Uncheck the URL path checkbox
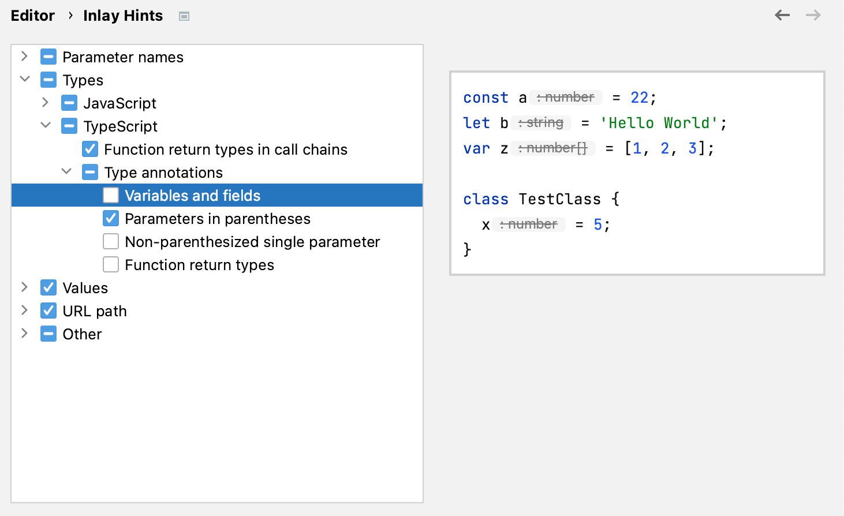 pyautogui.click(x=48, y=311)
